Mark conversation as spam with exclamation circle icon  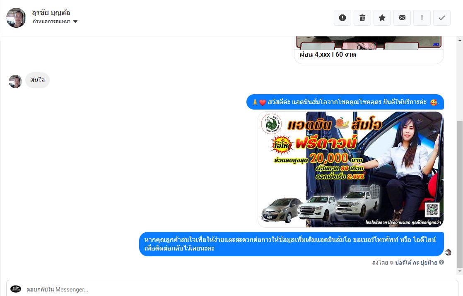click(342, 18)
